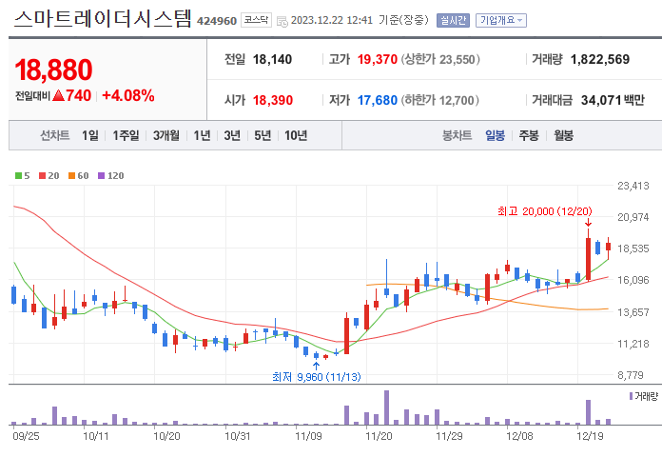Select the 1년 line chart period
The width and height of the screenshot is (662, 457).
202,135
